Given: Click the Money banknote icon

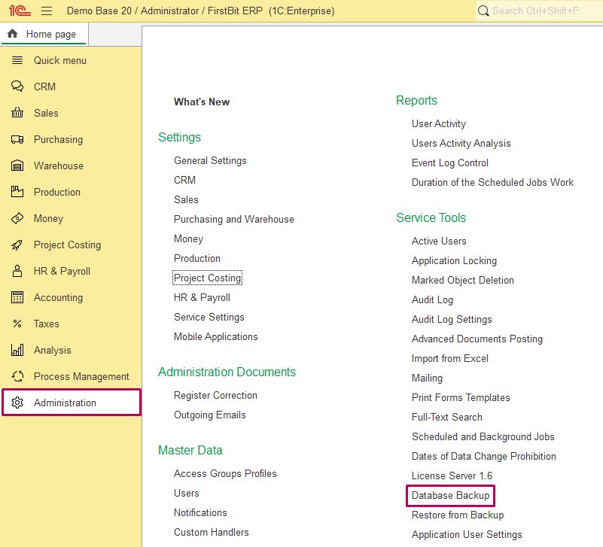Looking at the screenshot, I should (x=17, y=218).
